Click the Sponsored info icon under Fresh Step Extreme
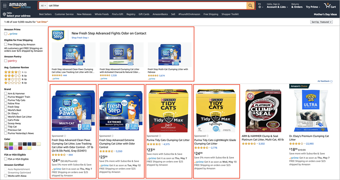This screenshot has width=340, height=180. click(112, 136)
